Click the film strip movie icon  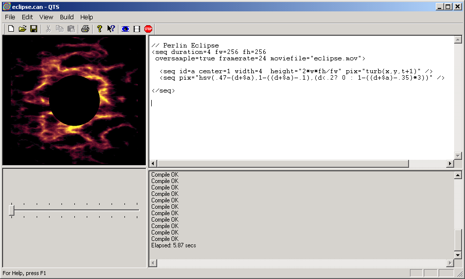pyautogui.click(x=137, y=29)
